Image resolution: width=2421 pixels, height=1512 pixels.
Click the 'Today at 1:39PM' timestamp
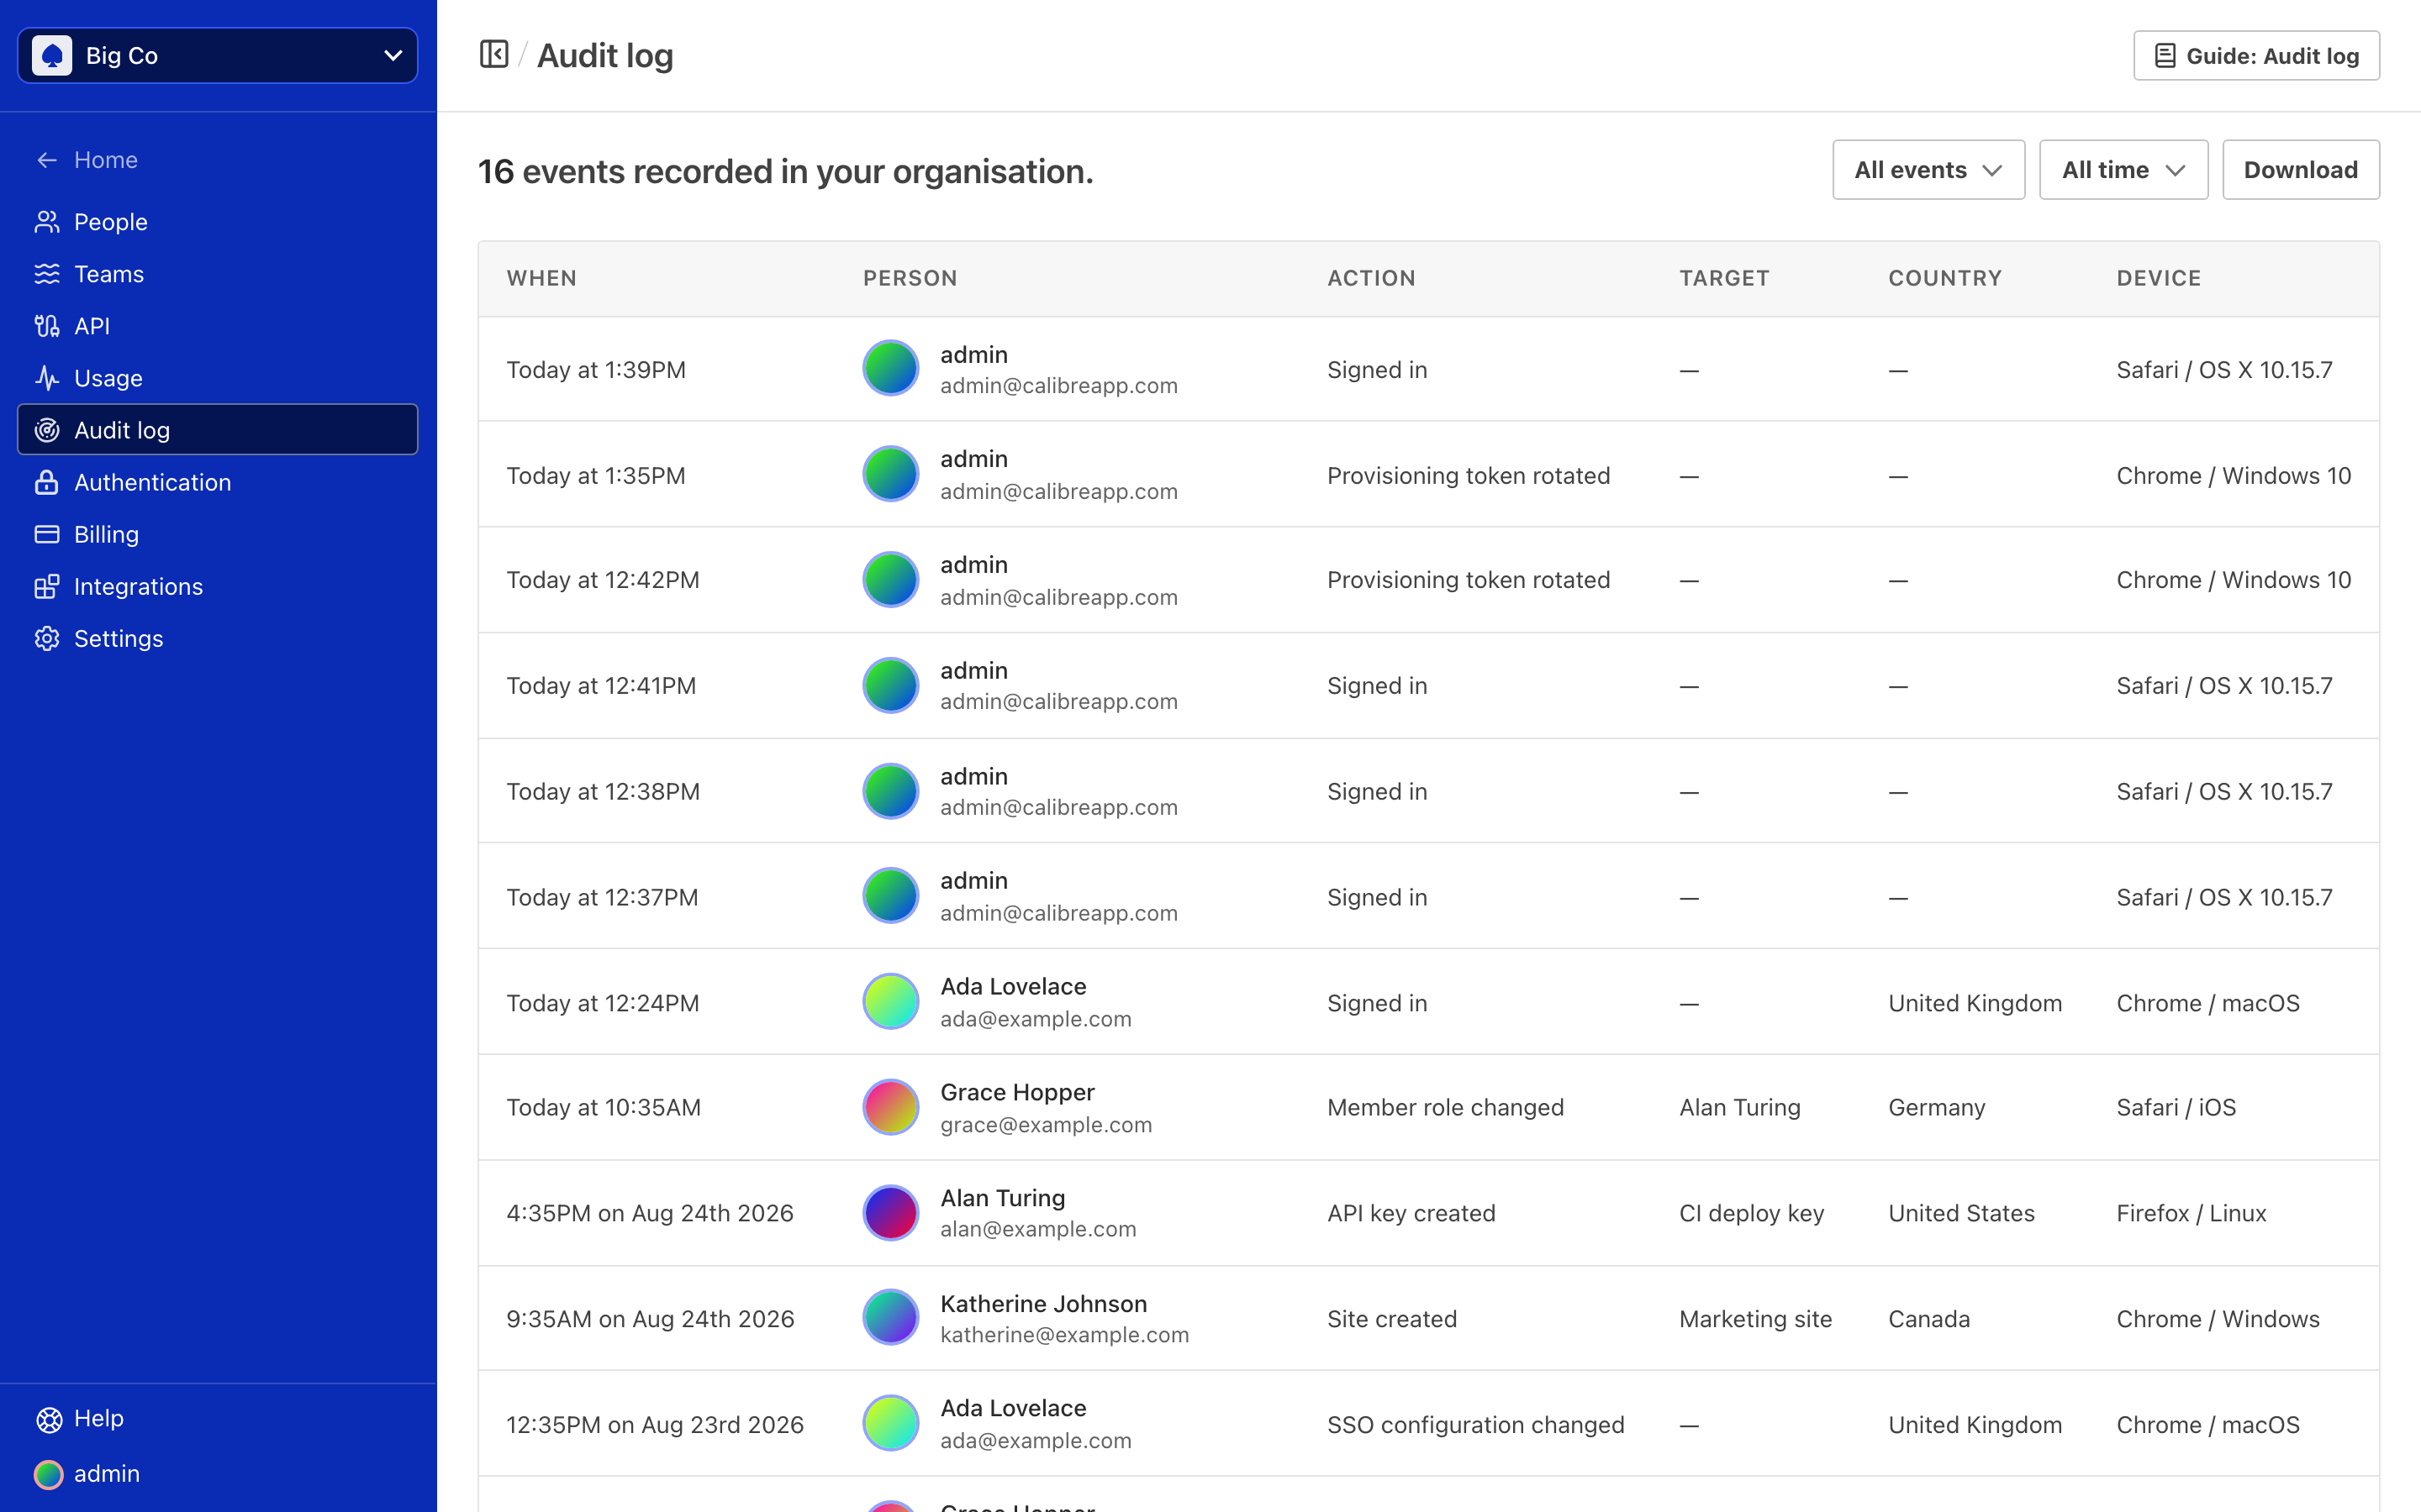(x=596, y=370)
